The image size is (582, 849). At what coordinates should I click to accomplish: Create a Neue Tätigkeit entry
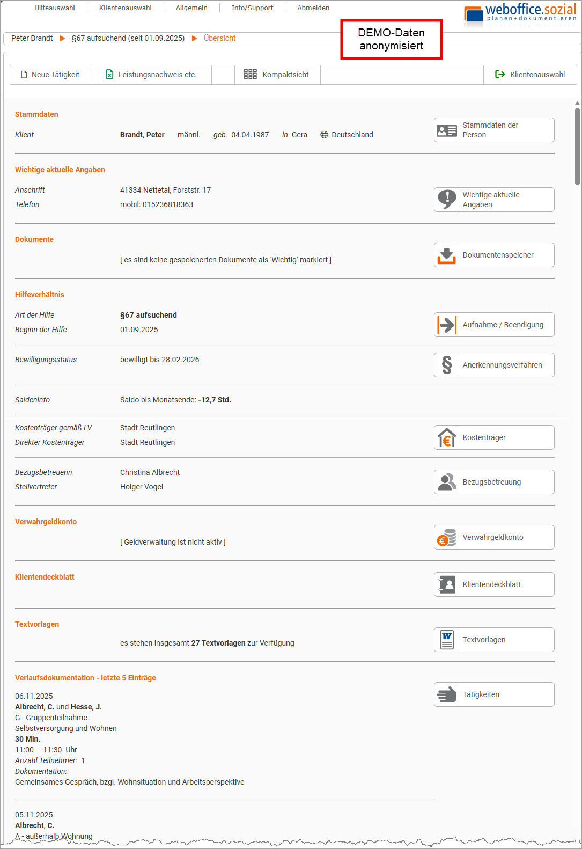click(50, 75)
